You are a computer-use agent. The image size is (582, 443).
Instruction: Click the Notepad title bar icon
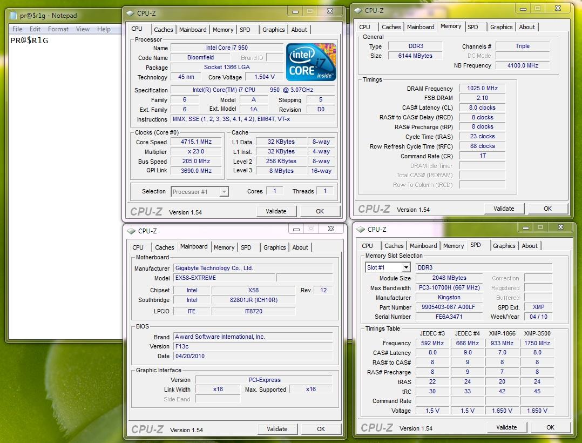pos(13,16)
